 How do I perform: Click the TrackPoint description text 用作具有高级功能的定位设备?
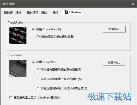55,37
